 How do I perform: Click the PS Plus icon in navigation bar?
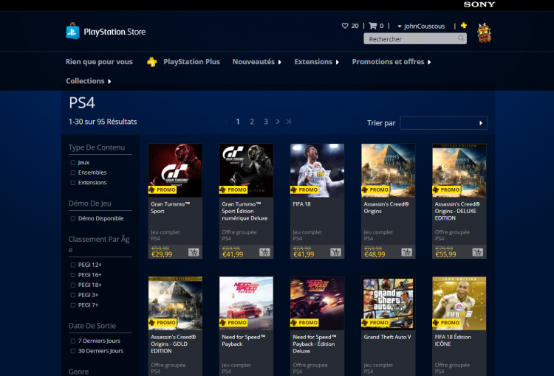tap(152, 62)
